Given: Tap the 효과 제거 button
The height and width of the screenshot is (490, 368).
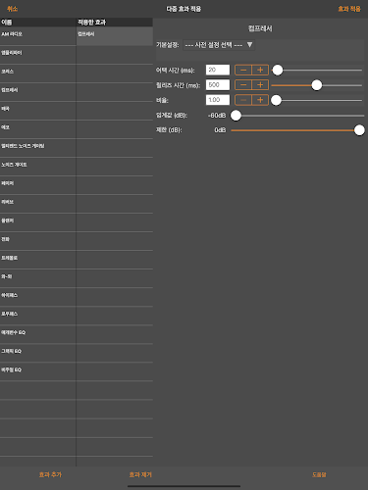Looking at the screenshot, I should coord(140,474).
